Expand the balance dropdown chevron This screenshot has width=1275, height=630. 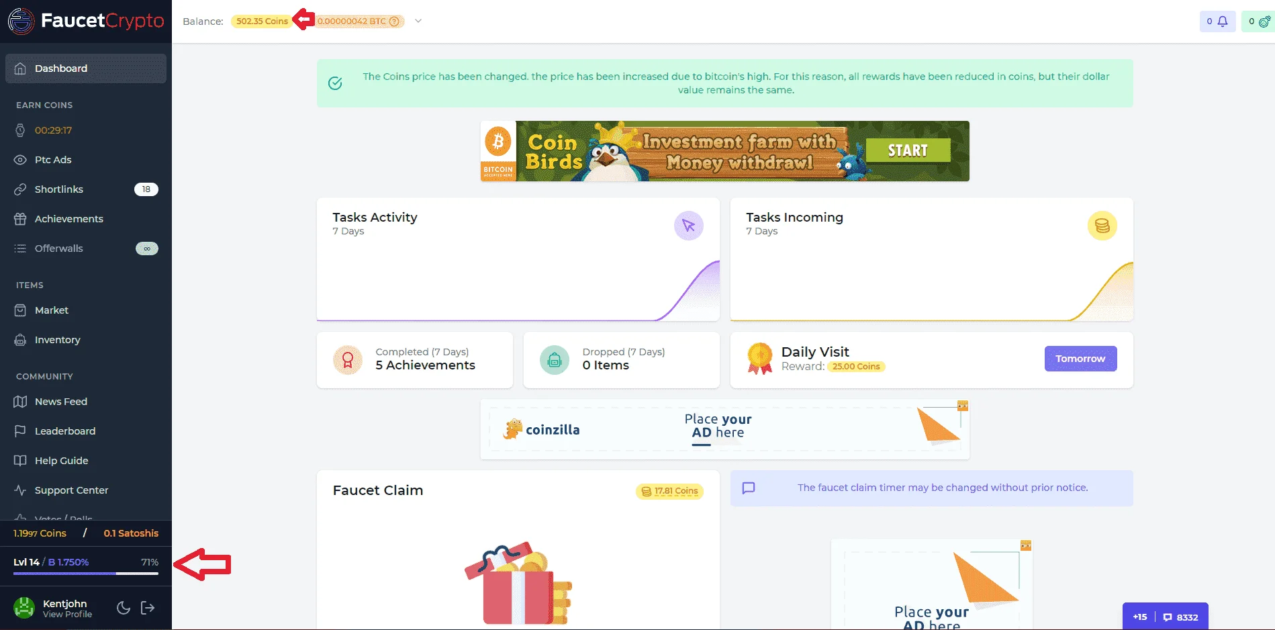418,21
